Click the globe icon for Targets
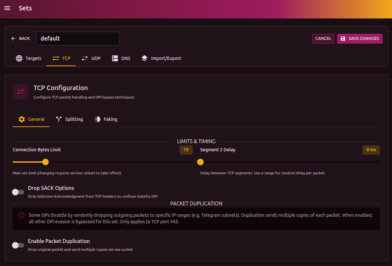392x266 pixels. pyautogui.click(x=19, y=58)
